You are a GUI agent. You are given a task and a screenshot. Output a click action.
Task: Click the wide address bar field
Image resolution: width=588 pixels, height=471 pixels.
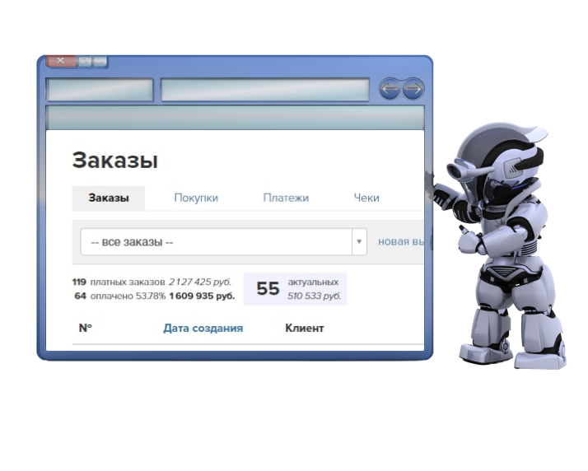[265, 90]
